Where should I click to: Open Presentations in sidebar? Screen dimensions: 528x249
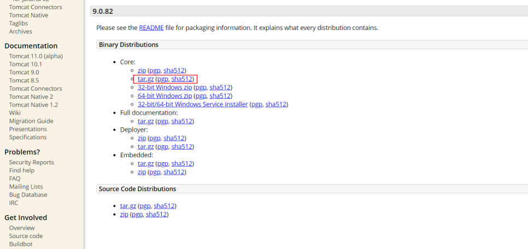pyautogui.click(x=28, y=129)
